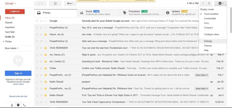The height and width of the screenshot is (108, 232).
Task: Toggle importance marker on Twitter email
Action: pyautogui.click(x=46, y=68)
